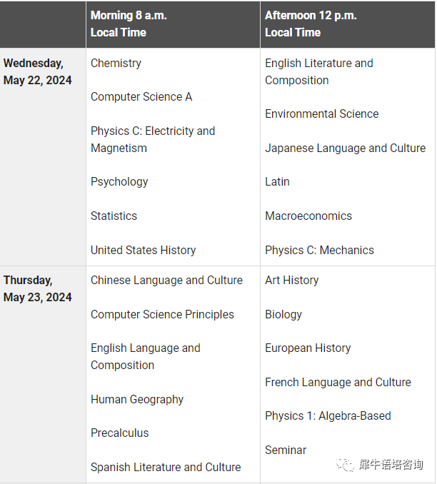Image resolution: width=437 pixels, height=484 pixels.
Task: Click Physics C: Electricity and Magnetism
Action: point(153,139)
